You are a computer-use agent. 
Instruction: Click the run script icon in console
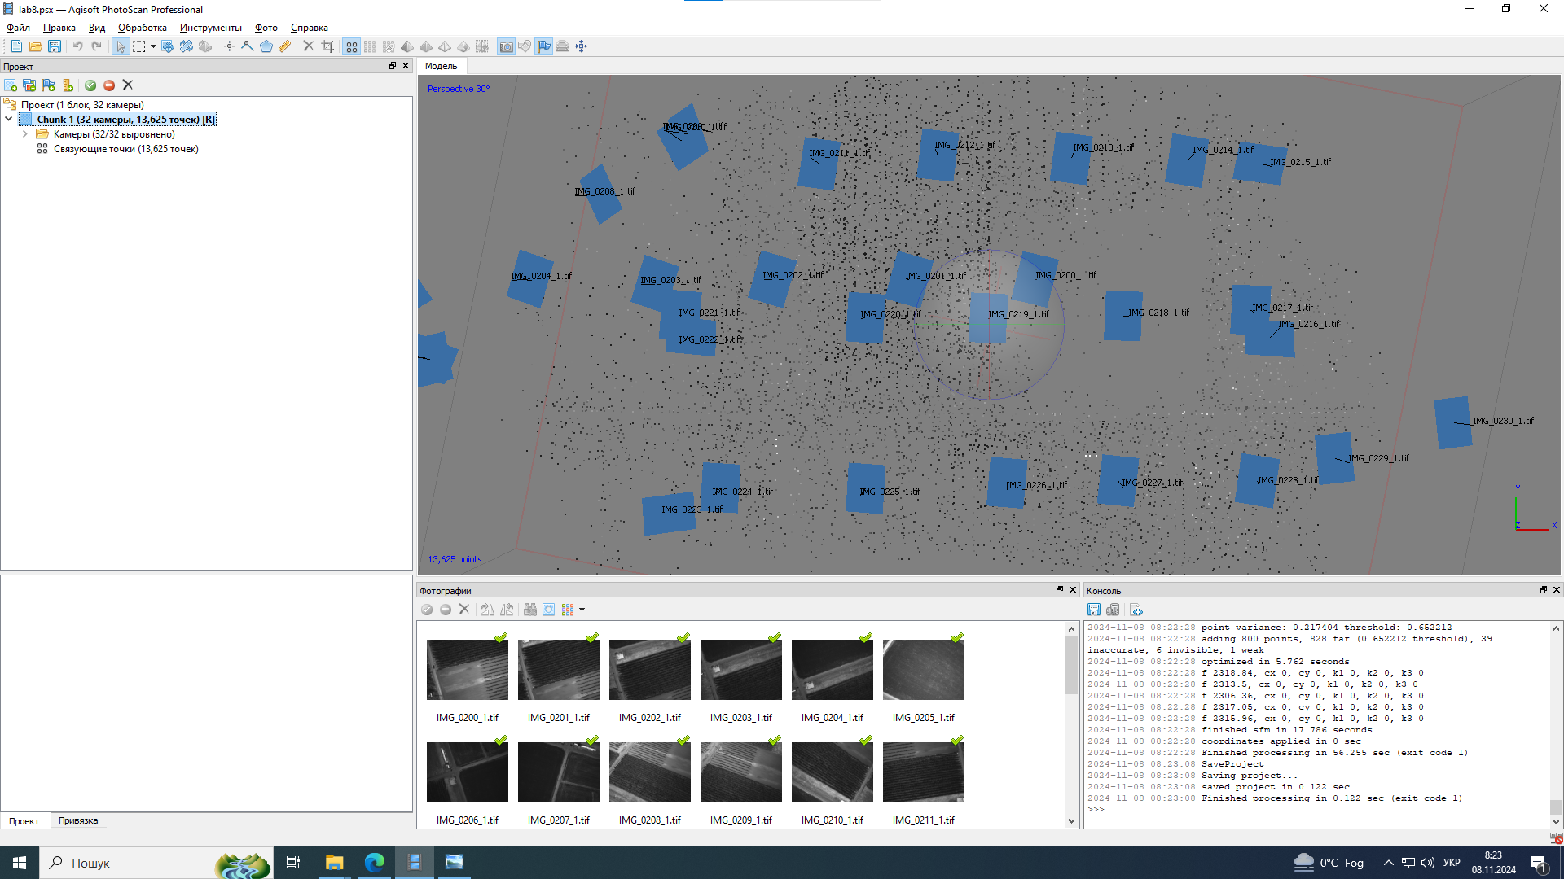(x=1137, y=610)
